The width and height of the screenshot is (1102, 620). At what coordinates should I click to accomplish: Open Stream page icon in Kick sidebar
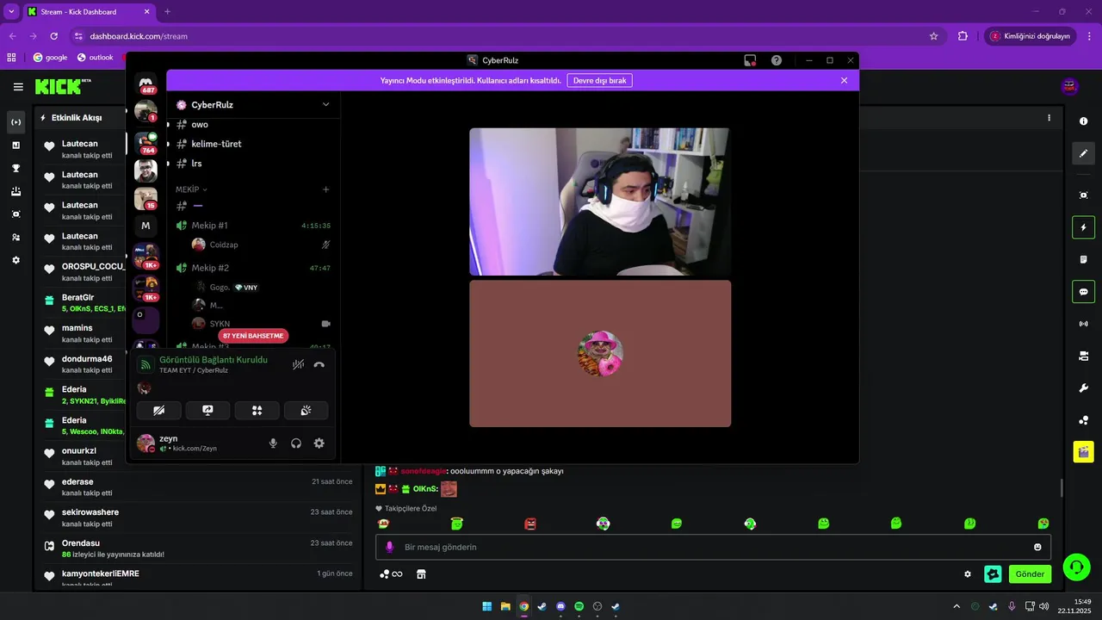pos(15,122)
